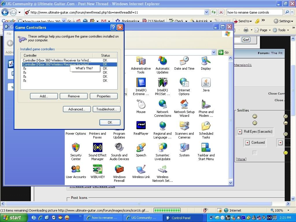
Task: Open Windows Firewall icon
Action: pyautogui.click(x=119, y=173)
